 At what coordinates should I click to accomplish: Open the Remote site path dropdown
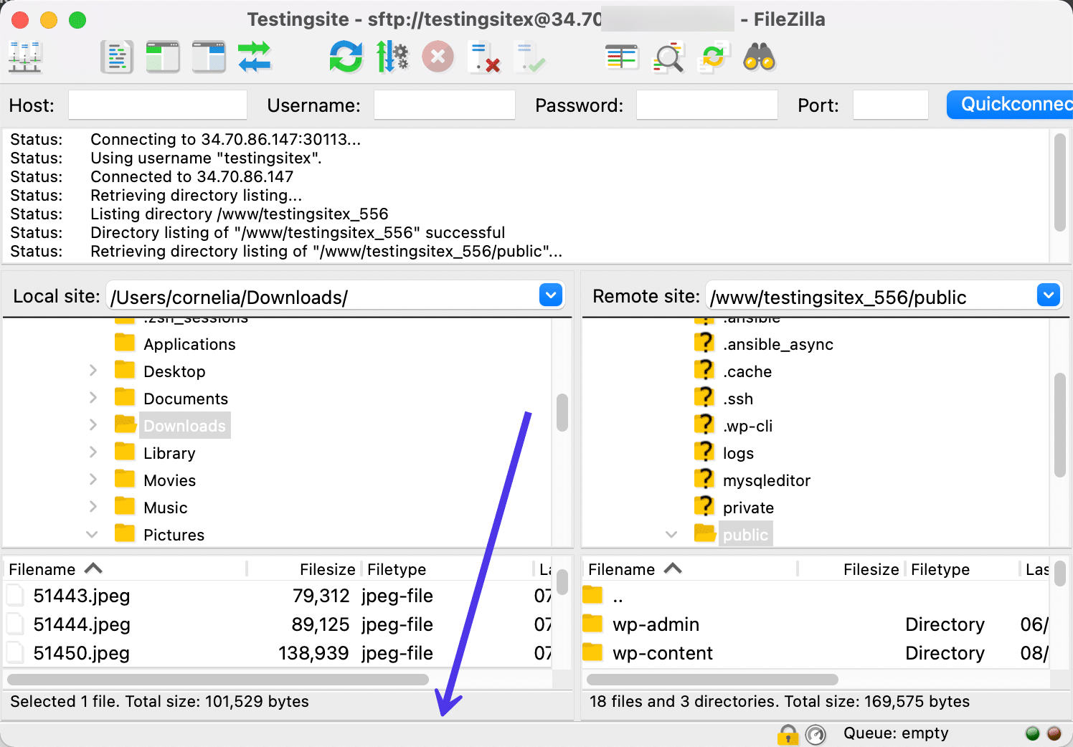tap(1048, 295)
